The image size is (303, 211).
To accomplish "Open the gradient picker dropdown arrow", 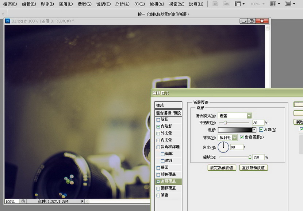I will click(x=254, y=130).
